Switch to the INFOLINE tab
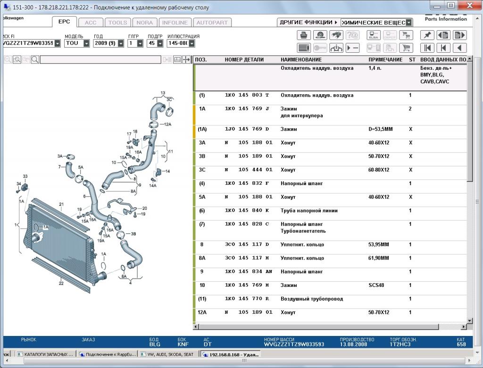This screenshot has height=368, width=483. [175, 23]
